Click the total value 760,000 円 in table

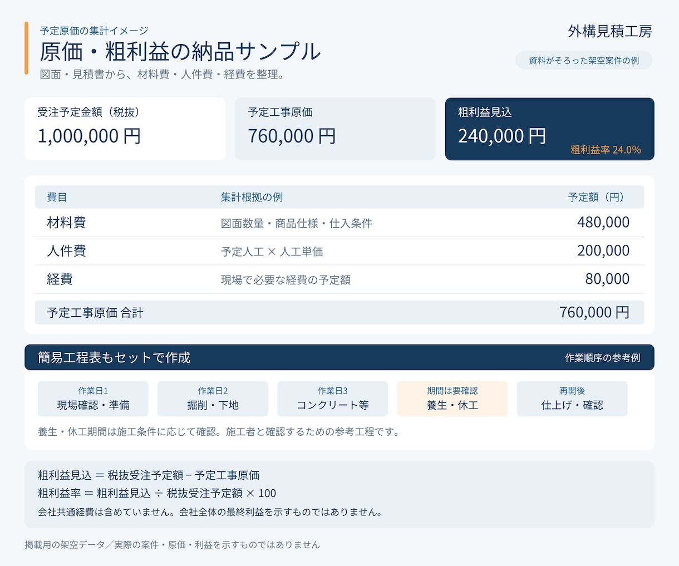(x=594, y=312)
